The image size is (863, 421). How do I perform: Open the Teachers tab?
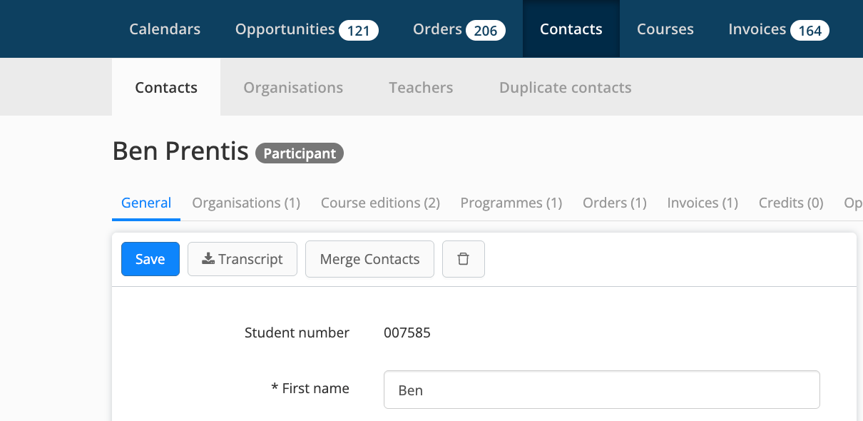421,88
